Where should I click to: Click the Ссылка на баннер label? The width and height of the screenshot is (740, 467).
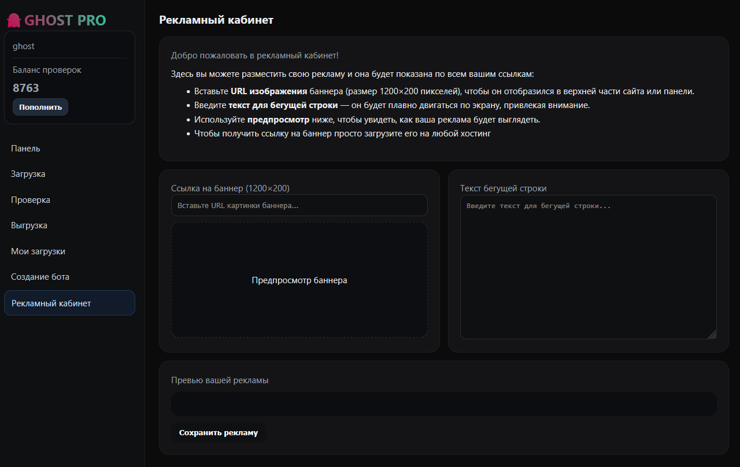click(230, 188)
